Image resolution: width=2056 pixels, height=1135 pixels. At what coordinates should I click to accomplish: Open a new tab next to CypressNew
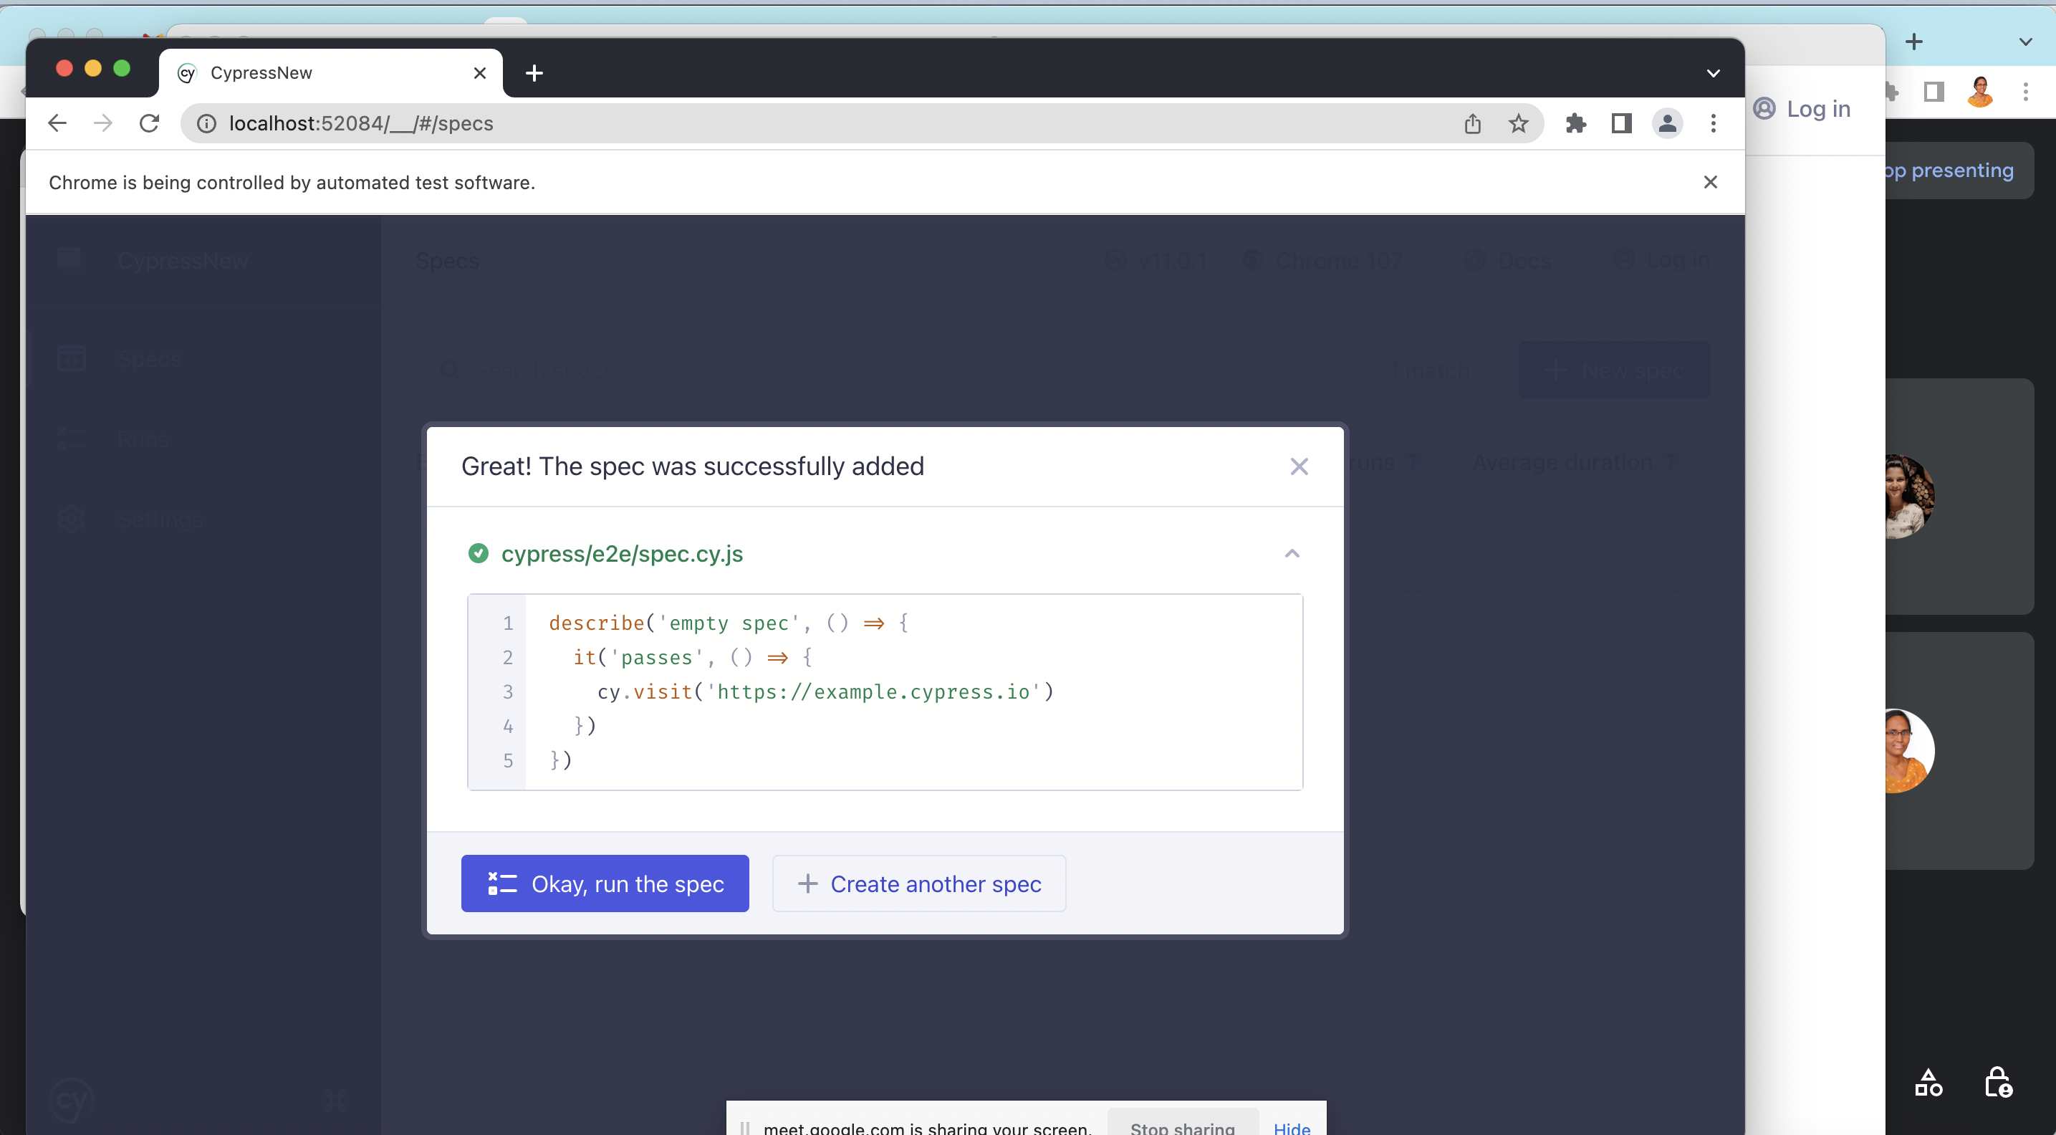coord(534,73)
